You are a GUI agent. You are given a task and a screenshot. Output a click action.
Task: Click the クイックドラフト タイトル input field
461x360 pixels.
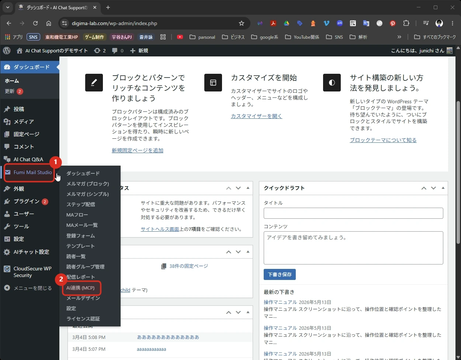pyautogui.click(x=353, y=213)
